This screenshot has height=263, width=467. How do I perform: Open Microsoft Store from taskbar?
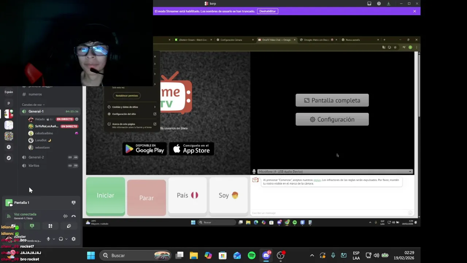point(223,255)
